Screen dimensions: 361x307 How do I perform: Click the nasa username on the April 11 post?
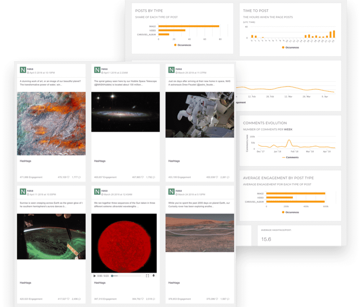click(x=30, y=190)
